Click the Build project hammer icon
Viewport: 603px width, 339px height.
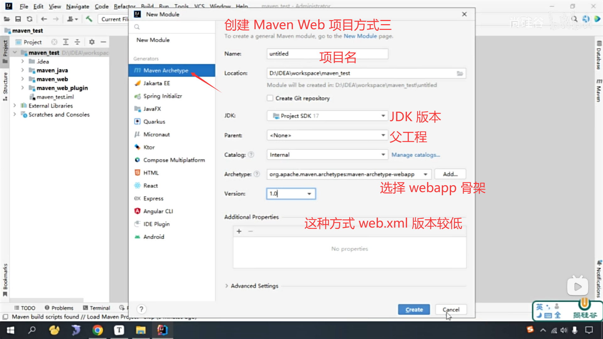(x=89, y=19)
